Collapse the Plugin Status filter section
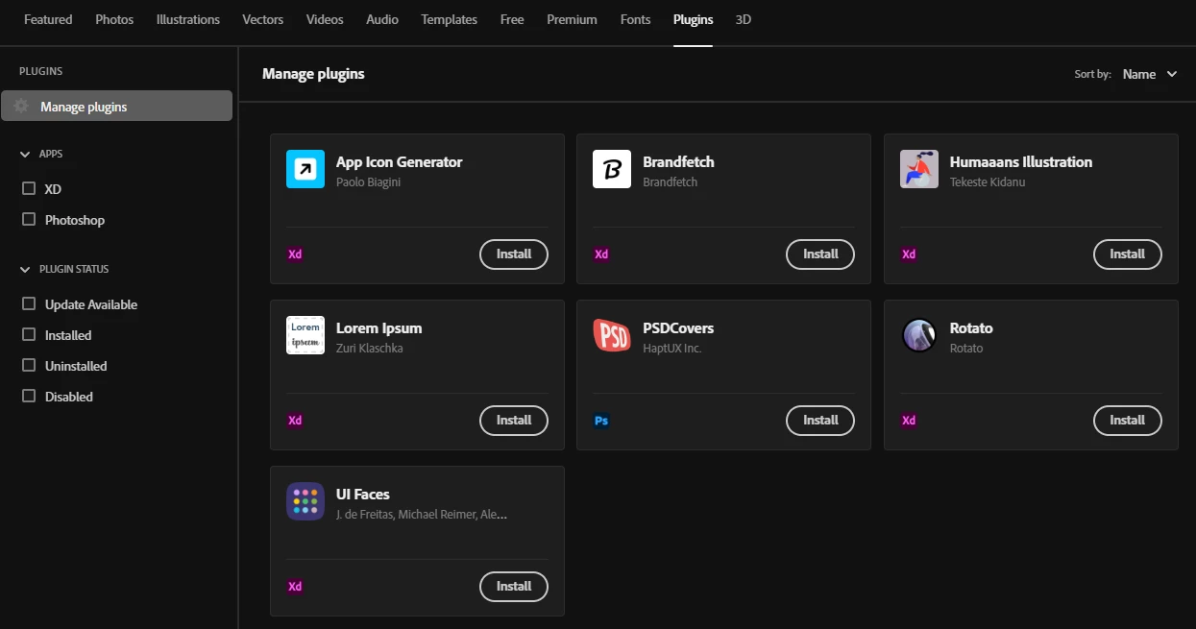 click(26, 269)
